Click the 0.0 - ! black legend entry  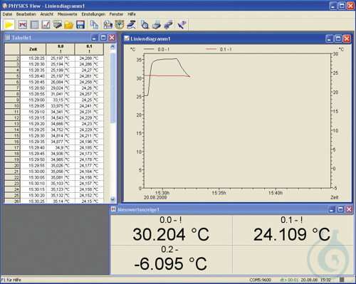(x=157, y=49)
